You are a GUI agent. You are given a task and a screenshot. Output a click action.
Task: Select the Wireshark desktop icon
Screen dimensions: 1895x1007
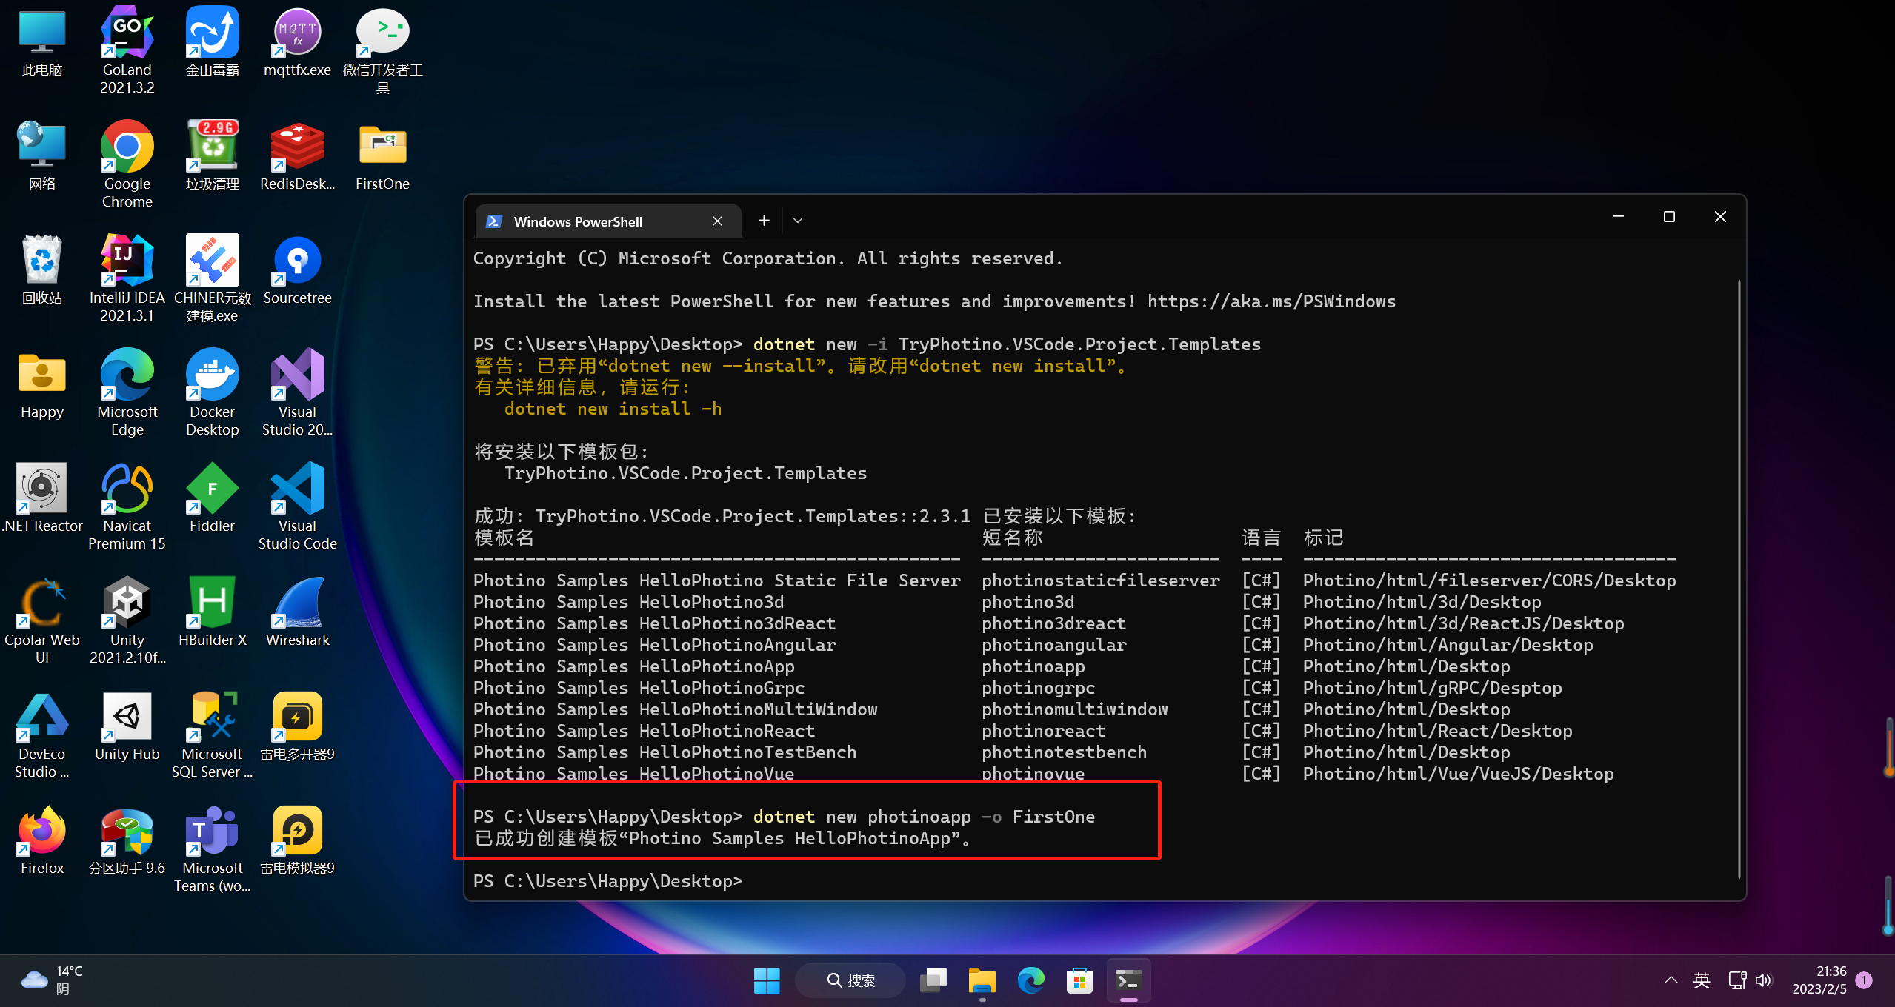click(x=297, y=603)
